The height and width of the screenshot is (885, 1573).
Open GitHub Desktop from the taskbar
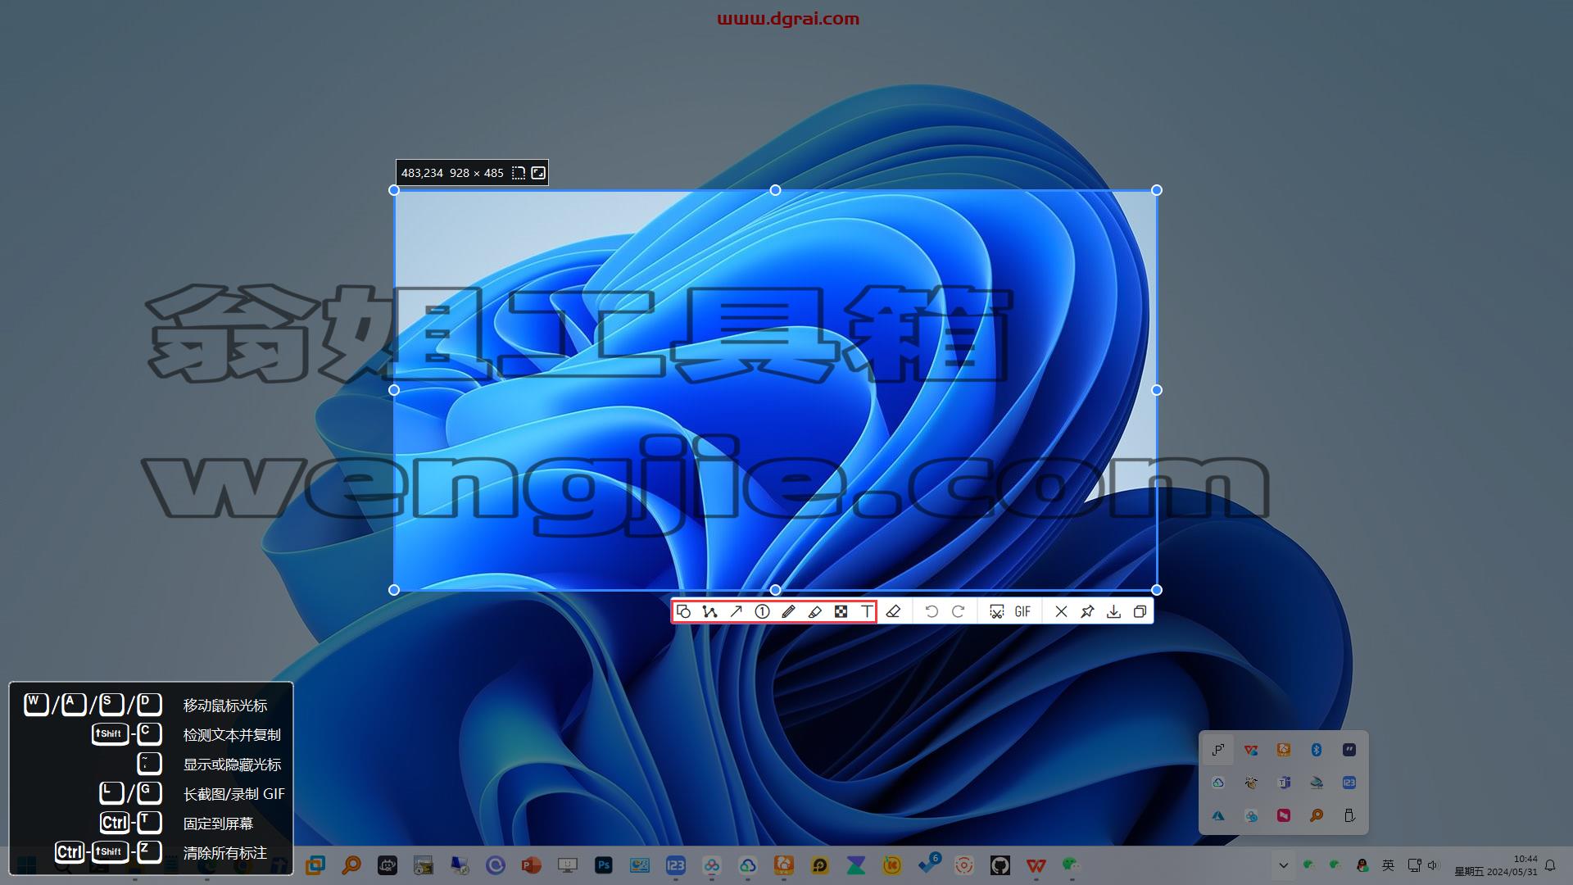[1000, 865]
